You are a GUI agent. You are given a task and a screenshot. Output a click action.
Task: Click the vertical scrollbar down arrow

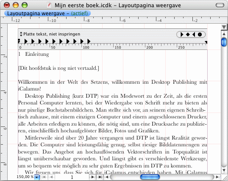[224, 170]
